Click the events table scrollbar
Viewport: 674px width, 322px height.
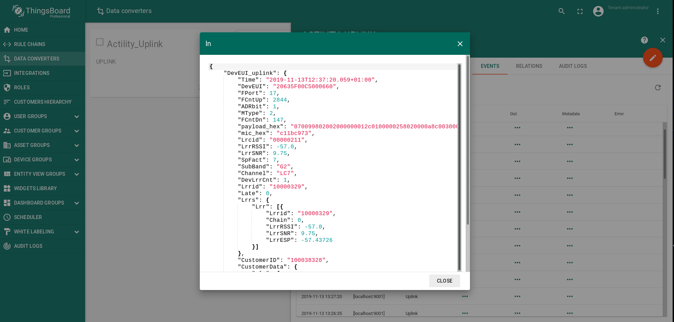pos(665,154)
